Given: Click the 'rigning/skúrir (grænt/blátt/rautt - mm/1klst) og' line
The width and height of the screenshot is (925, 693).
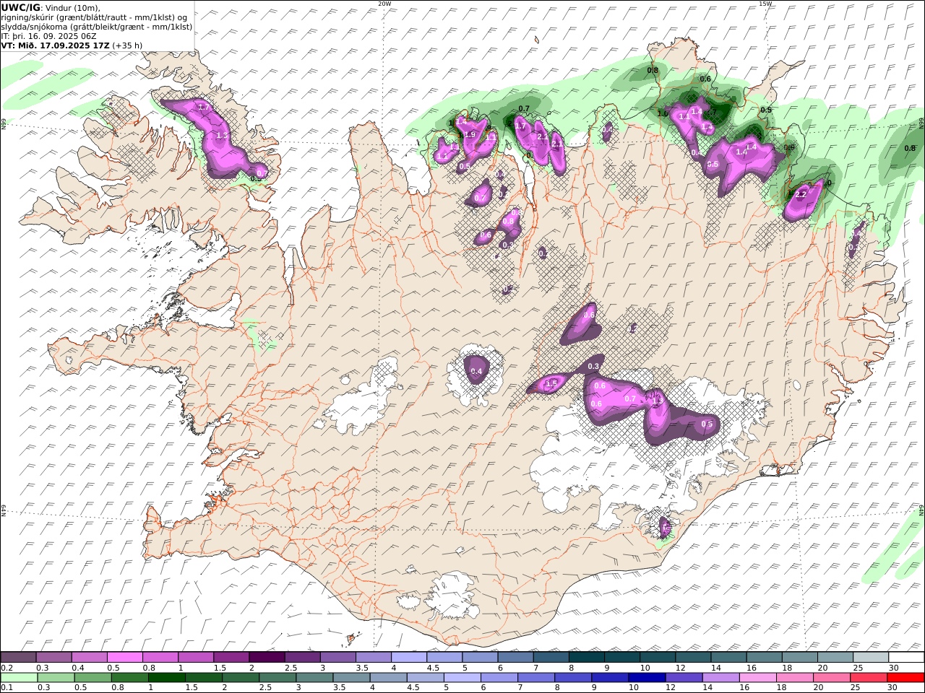Looking at the screenshot, I should coord(95,17).
